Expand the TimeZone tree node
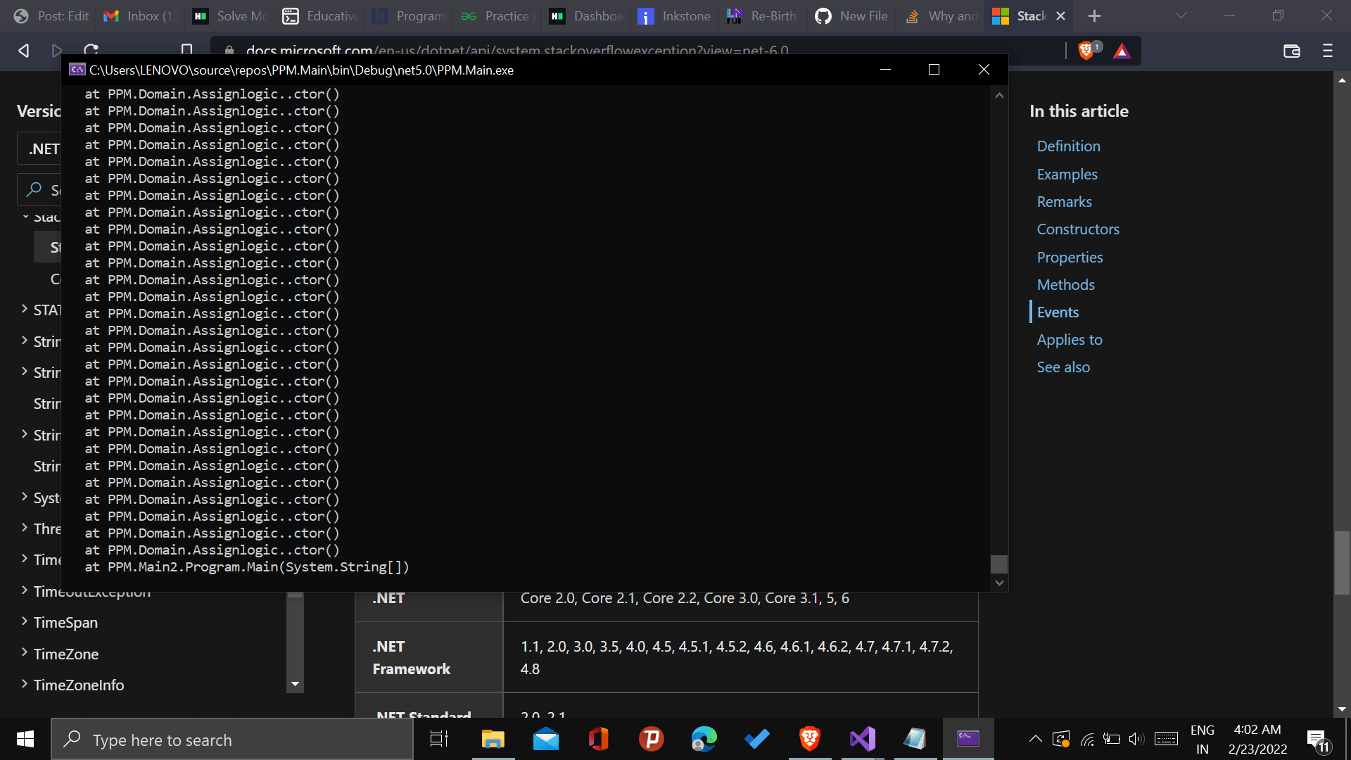The image size is (1351, 760). [x=25, y=653]
